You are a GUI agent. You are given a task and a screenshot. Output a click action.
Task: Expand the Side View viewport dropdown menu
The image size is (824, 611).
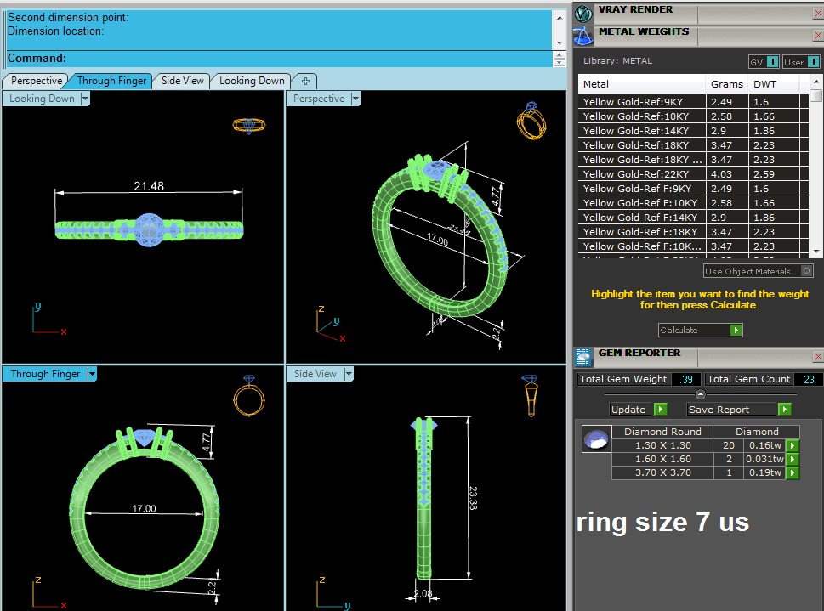(348, 374)
